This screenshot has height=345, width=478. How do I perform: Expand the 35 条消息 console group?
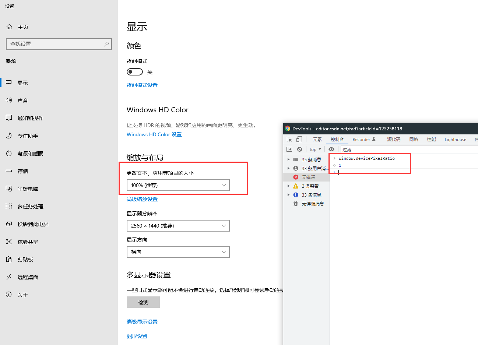[289, 159]
